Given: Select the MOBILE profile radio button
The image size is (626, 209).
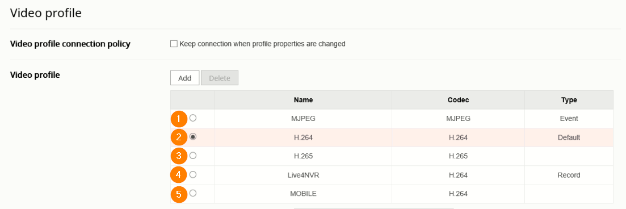Looking at the screenshot, I should pyautogui.click(x=193, y=193).
